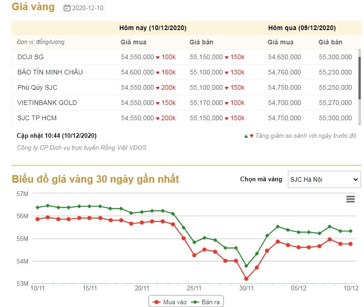Expand the SJC Hà Nội gold code dropdown

click(324, 179)
